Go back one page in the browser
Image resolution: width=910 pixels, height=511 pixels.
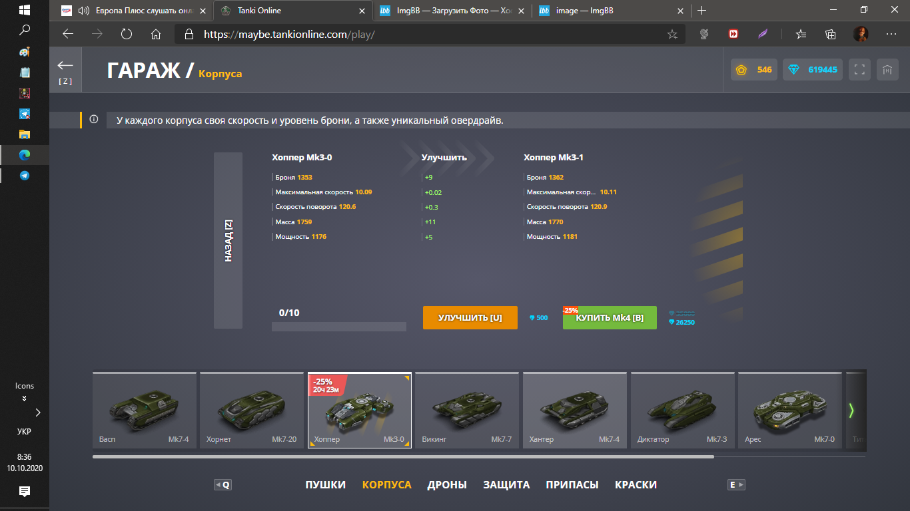coord(67,34)
